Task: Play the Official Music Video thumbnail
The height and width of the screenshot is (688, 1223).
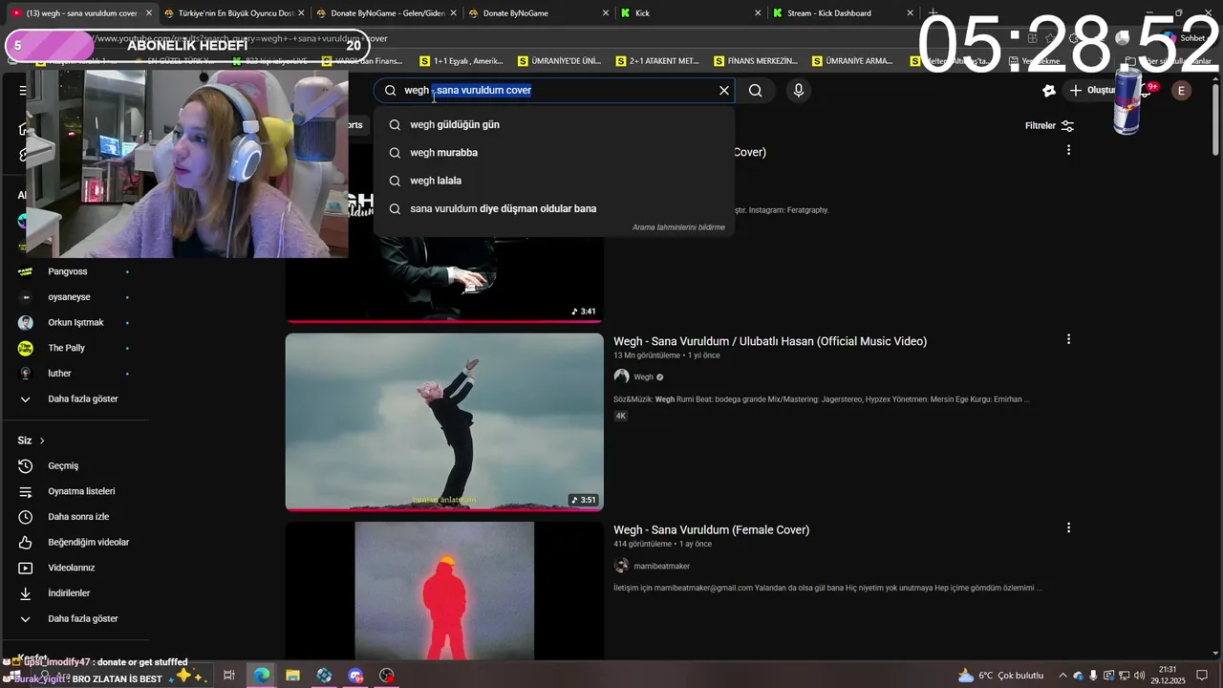Action: click(x=444, y=421)
